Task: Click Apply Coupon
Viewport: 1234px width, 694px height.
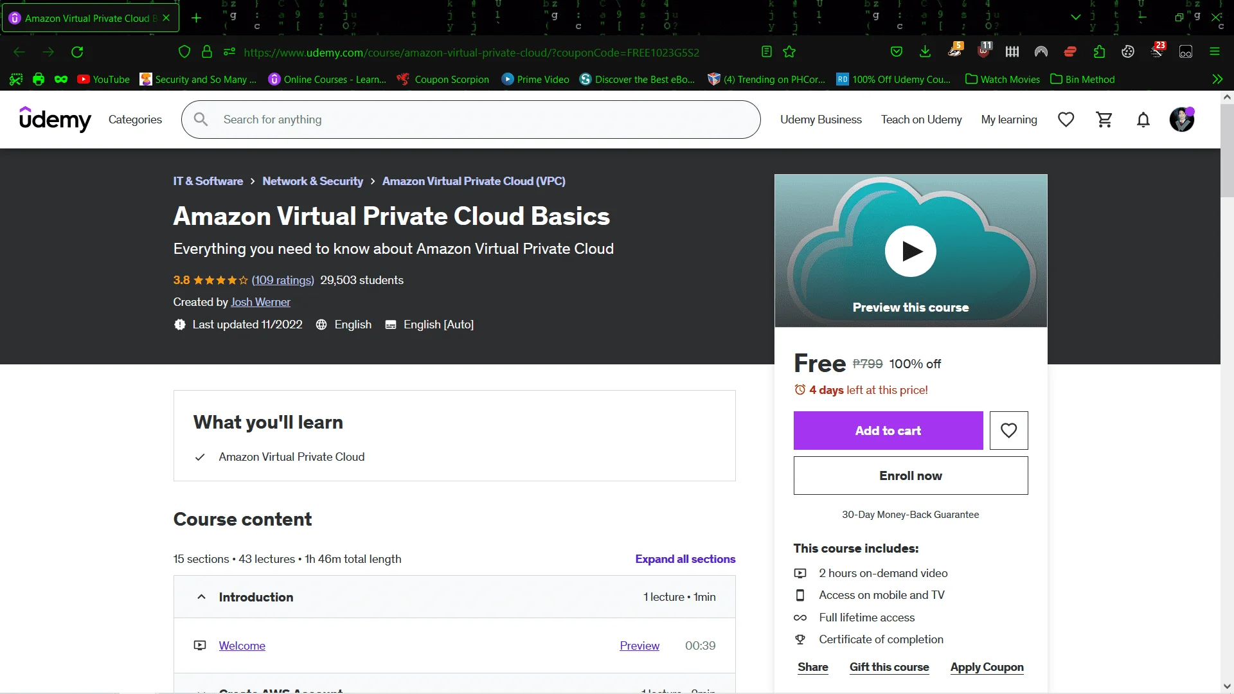Action: coord(987,667)
